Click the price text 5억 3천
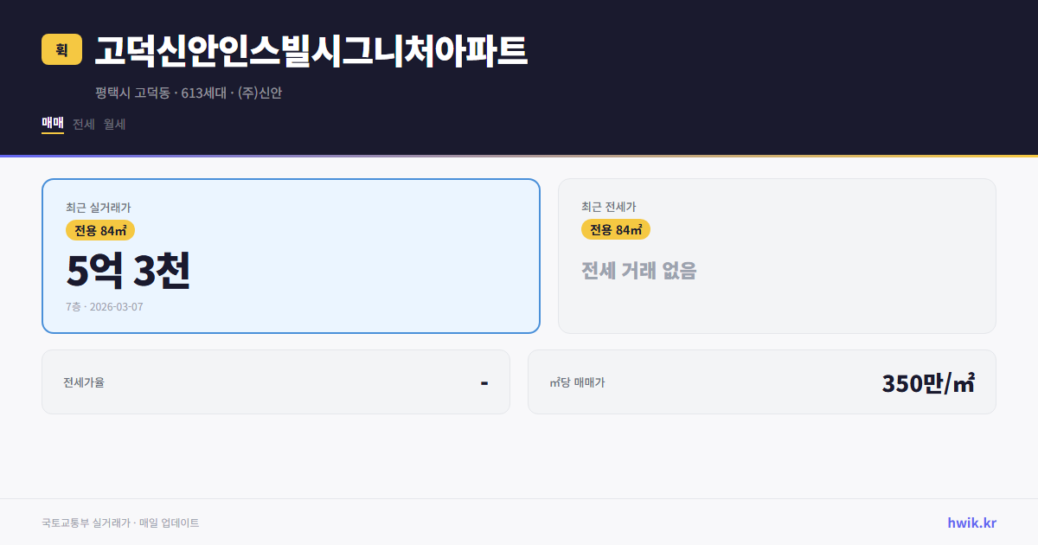The image size is (1038, 545). (x=130, y=271)
